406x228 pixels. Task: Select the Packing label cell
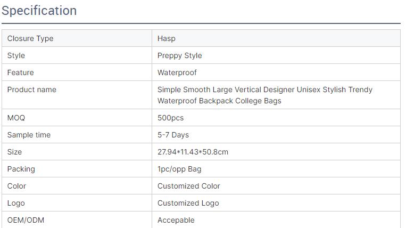click(21, 169)
